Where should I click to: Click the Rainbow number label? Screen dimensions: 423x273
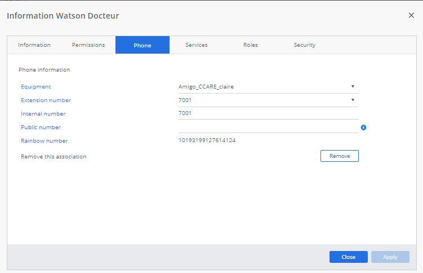[44, 141]
